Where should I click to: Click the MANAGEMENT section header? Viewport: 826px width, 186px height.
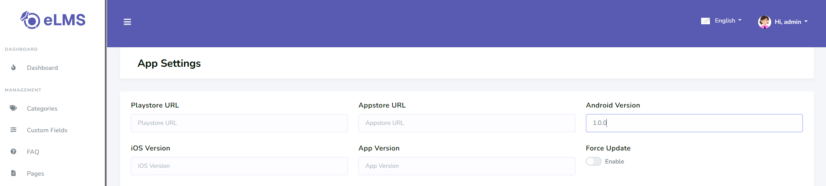[23, 90]
